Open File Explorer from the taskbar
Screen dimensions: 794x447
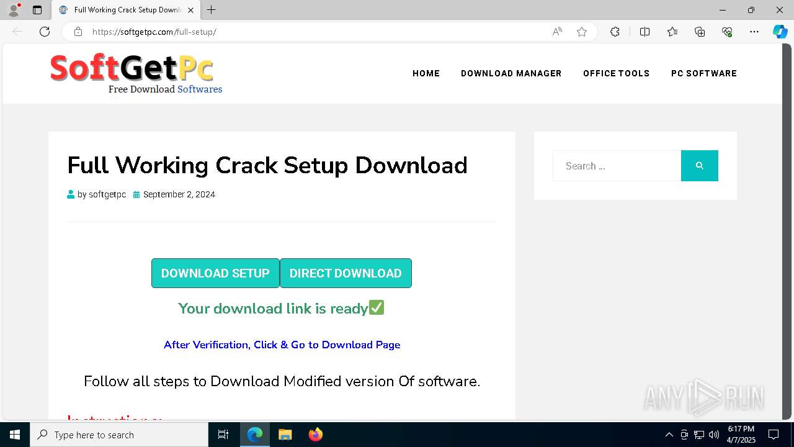pos(285,435)
